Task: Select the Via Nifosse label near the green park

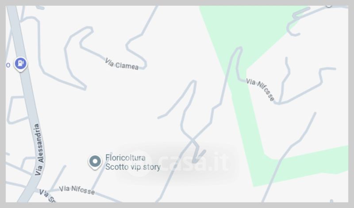Action: pyautogui.click(x=260, y=89)
